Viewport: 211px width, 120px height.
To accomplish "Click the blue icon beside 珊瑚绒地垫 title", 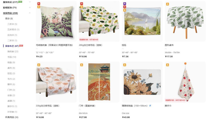I will pyautogui.click(x=150, y=106).
